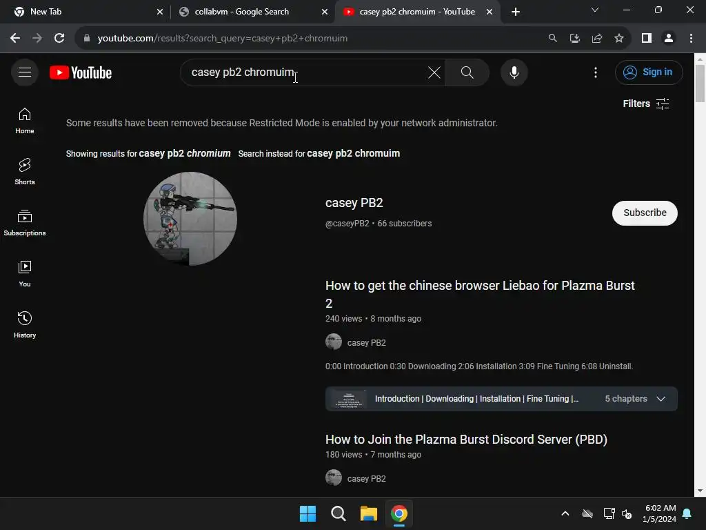Click the Chrome icon in the taskbar
The height and width of the screenshot is (530, 706).
point(399,513)
